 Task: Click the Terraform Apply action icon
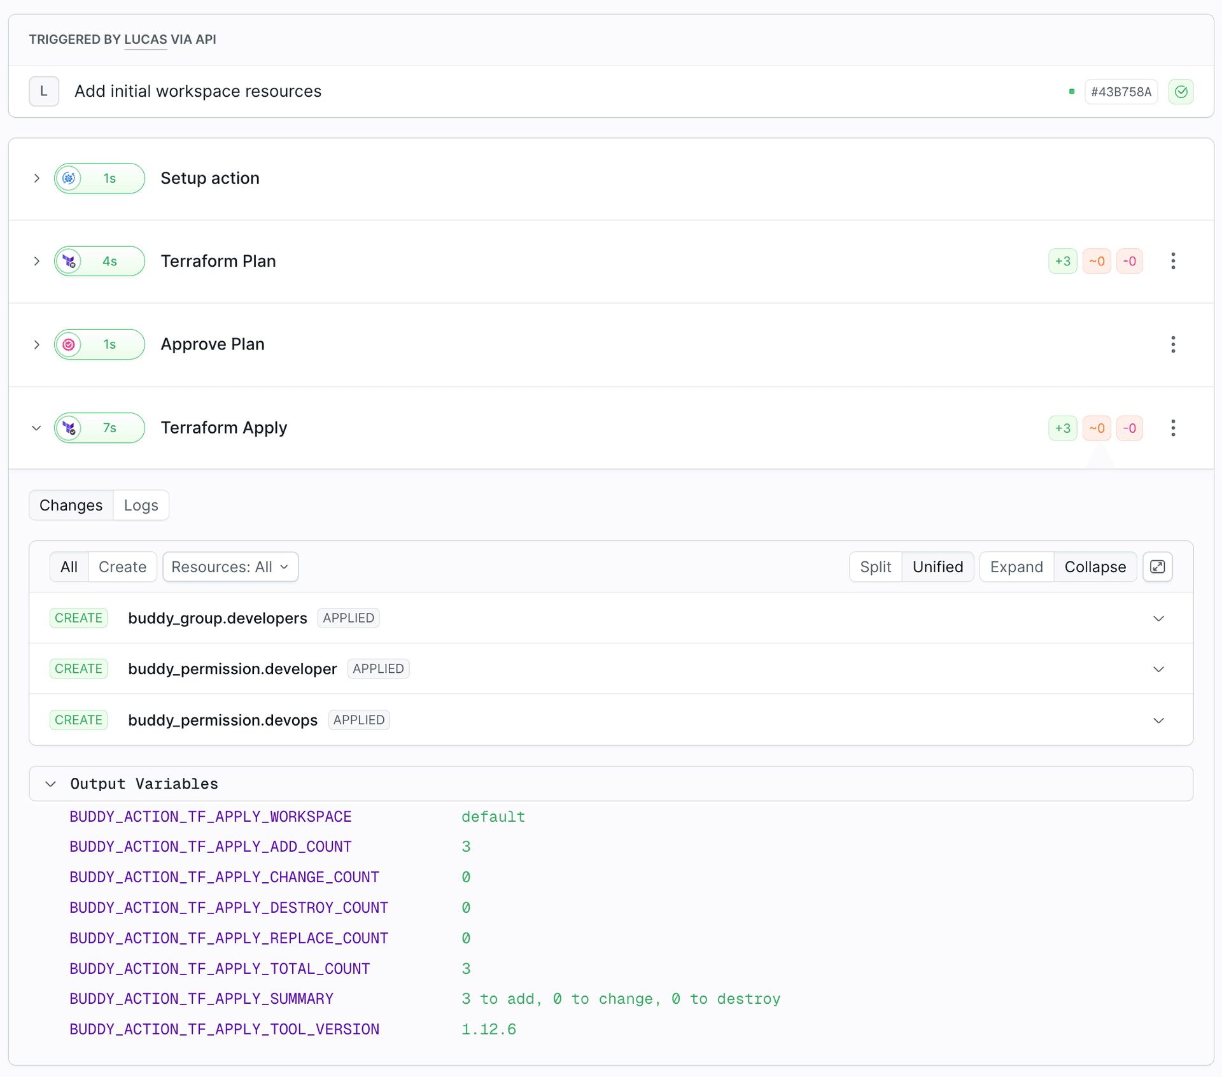pyautogui.click(x=69, y=428)
